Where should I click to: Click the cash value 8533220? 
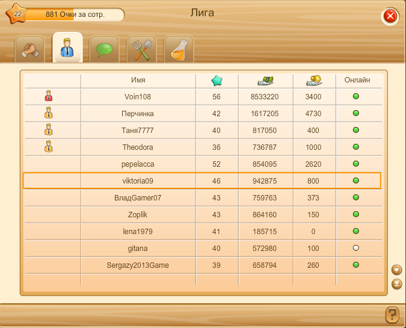(x=265, y=97)
